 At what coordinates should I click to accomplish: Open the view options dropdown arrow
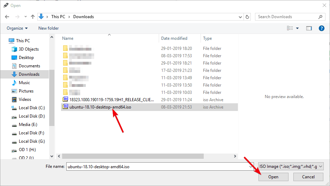297,28
